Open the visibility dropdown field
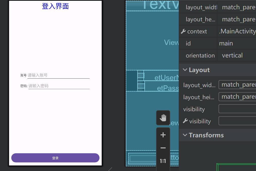The image size is (256, 171). 237,109
